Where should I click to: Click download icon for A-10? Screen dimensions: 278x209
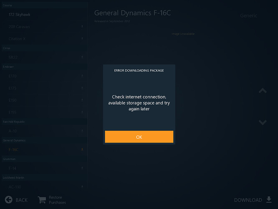pyautogui.click(x=82, y=131)
